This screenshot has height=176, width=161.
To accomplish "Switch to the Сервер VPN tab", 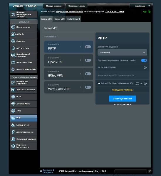I will [x=46, y=19].
